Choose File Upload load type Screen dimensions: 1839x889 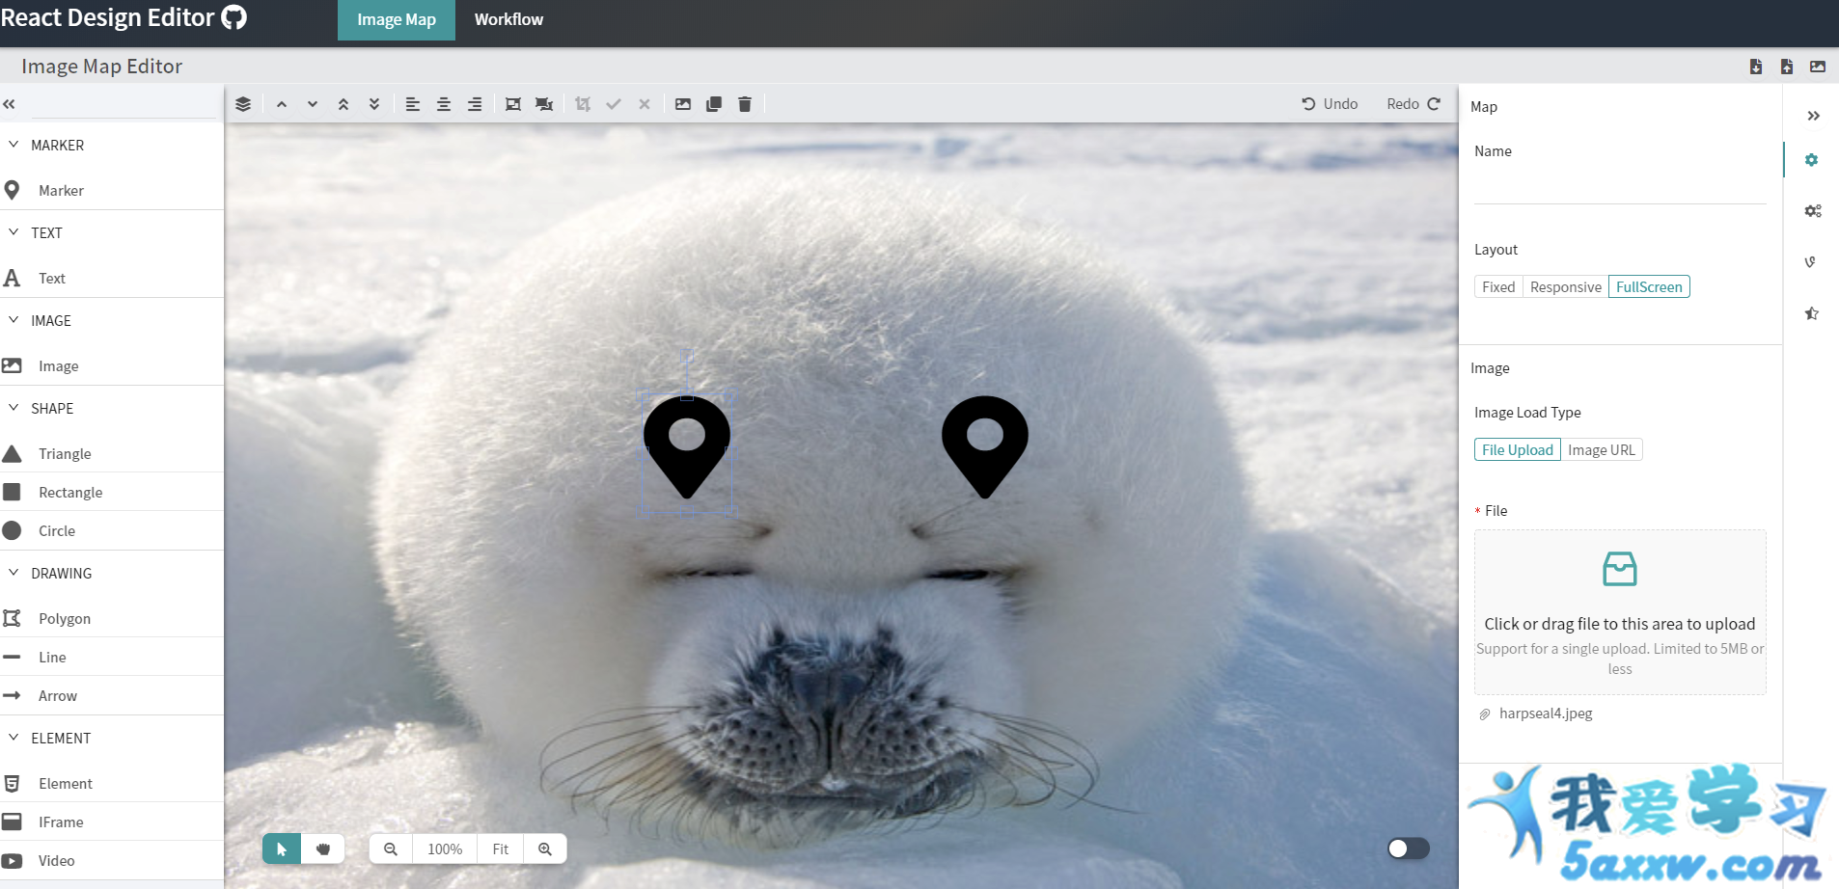(1517, 450)
